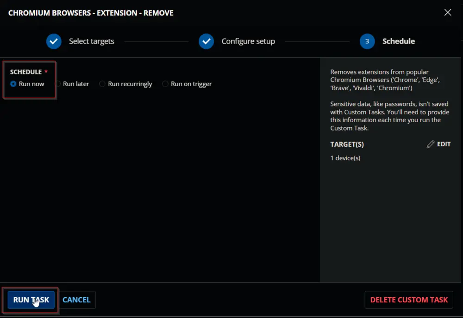Delete the custom task
The image size is (463, 318).
[409, 299]
